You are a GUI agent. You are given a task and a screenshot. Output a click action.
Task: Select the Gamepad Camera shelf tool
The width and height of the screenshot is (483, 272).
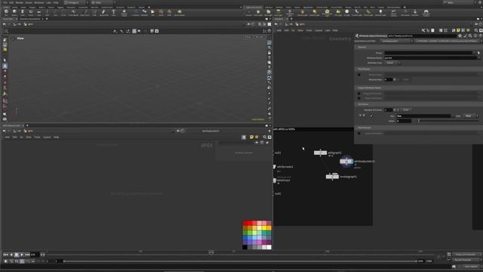[x=426, y=12]
